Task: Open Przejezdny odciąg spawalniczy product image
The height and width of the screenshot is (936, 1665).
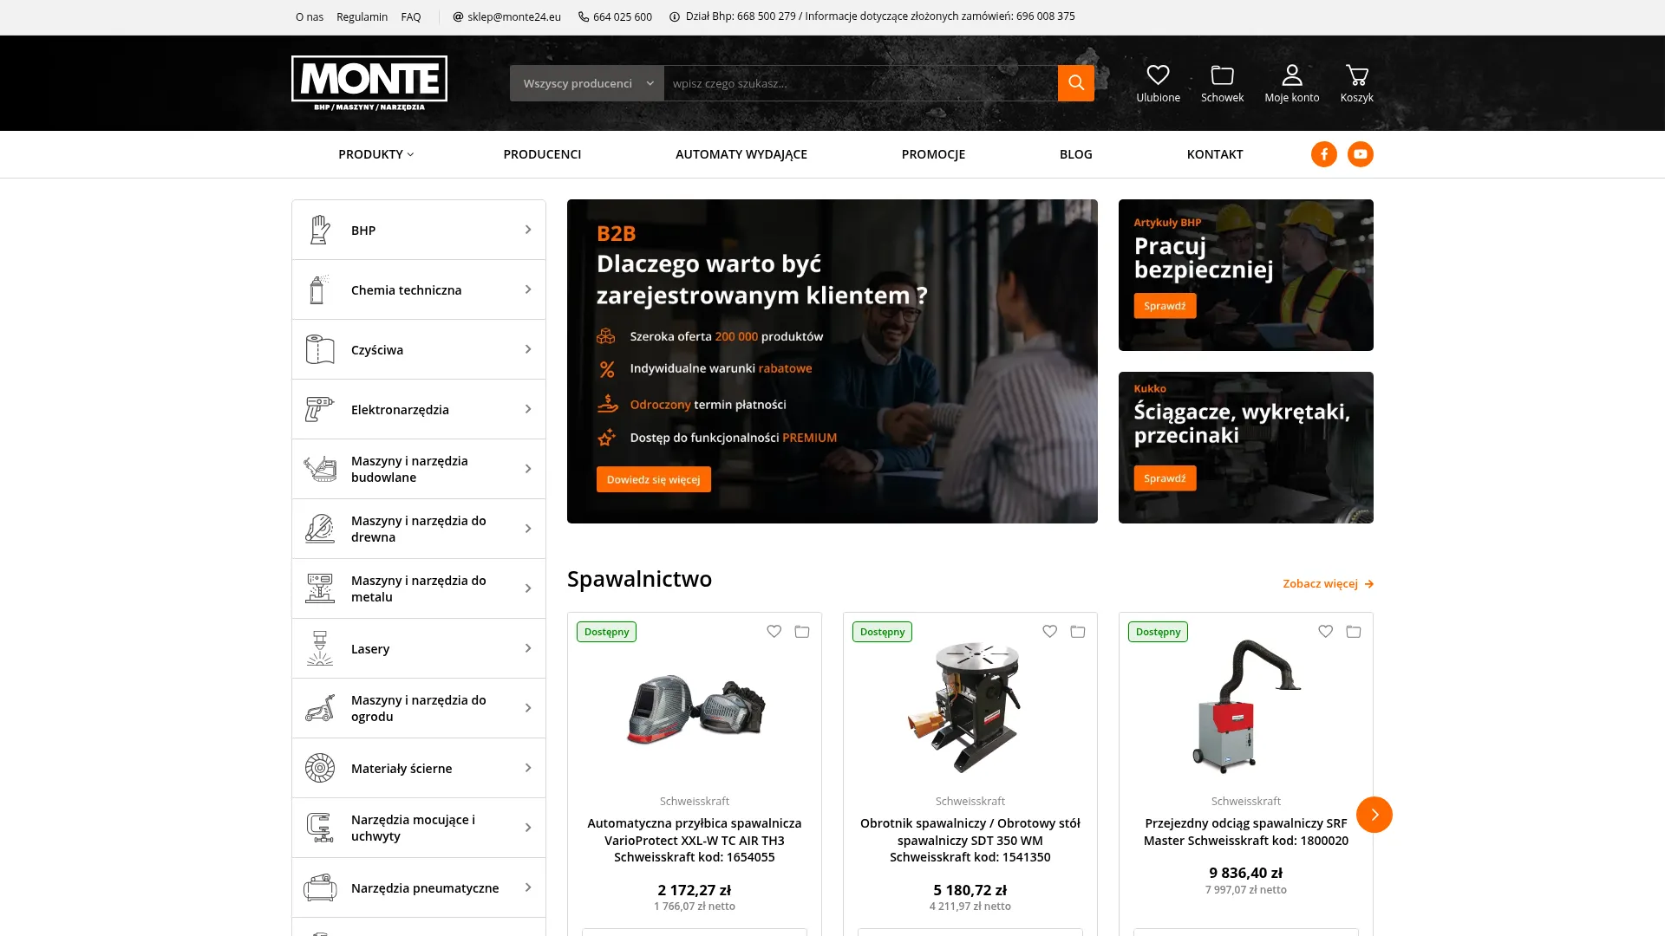Action: click(1246, 707)
